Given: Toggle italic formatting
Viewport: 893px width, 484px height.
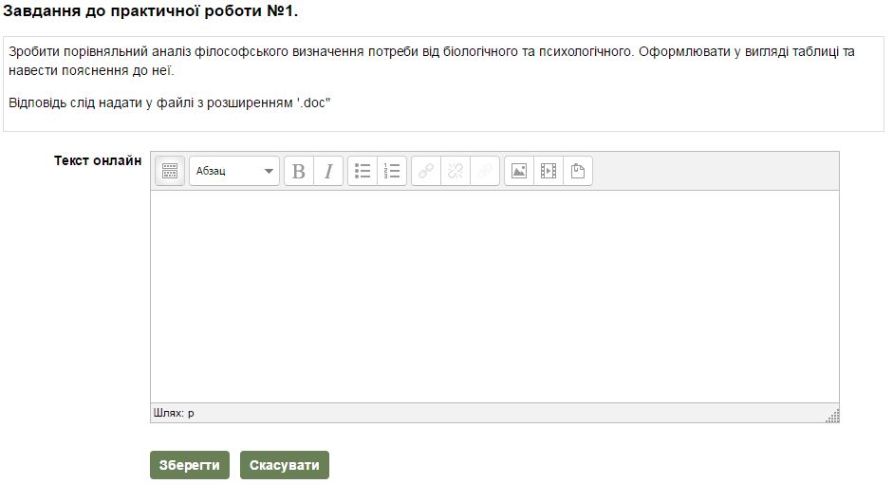Looking at the screenshot, I should (328, 171).
